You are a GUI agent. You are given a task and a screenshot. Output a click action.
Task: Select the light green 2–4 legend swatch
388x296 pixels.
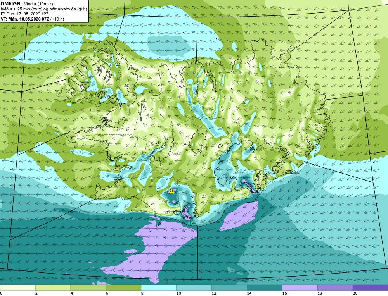(53, 288)
